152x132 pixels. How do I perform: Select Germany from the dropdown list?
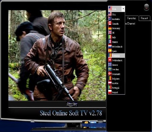point(117,28)
